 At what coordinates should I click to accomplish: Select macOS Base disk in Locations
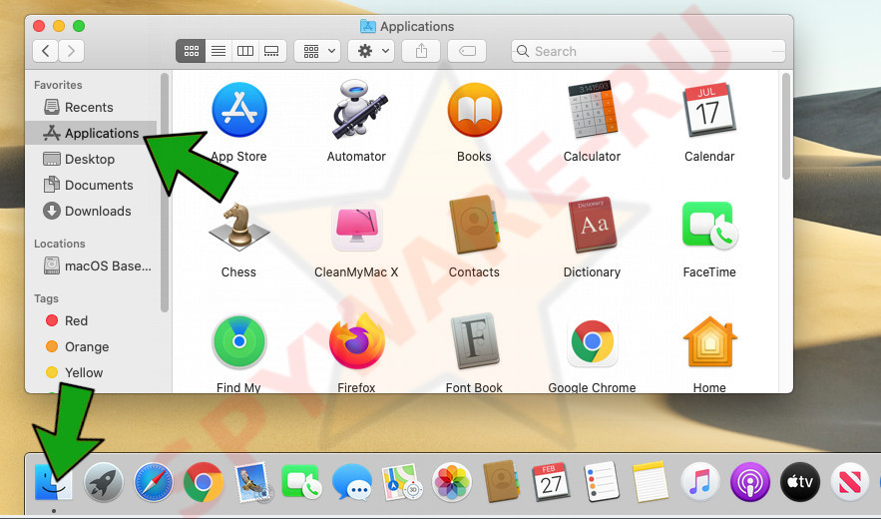click(x=93, y=265)
